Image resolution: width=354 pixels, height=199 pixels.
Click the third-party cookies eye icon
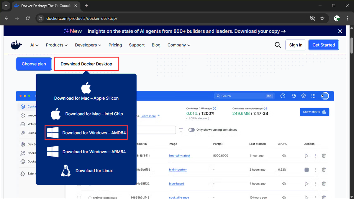click(x=313, y=18)
